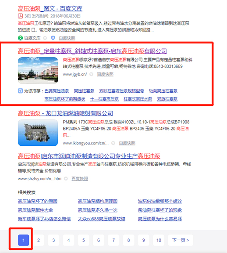Open recommended search 柱塞式高压水泵
Viewport: 227px width, 253px height.
click(138, 99)
